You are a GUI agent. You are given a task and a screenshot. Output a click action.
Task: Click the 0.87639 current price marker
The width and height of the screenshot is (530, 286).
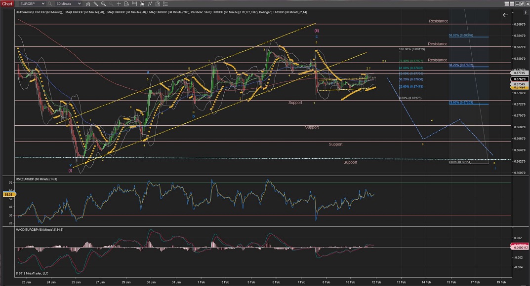(519, 78)
